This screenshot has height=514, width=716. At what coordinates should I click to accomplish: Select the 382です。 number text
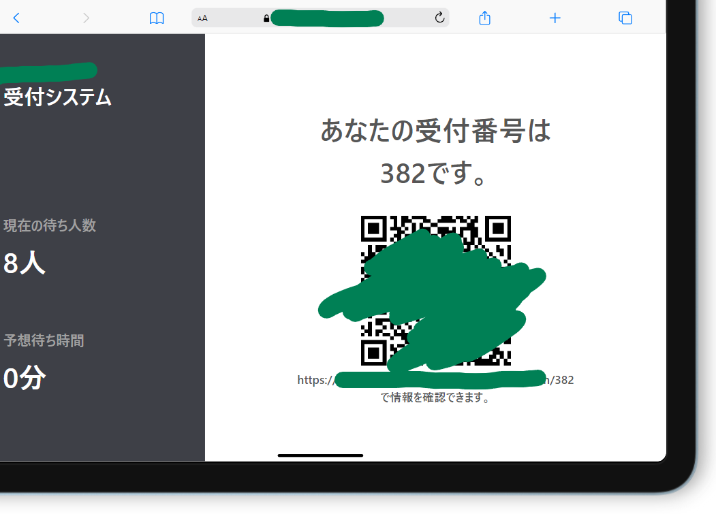click(433, 174)
